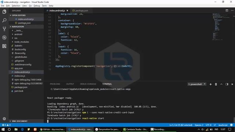The image size is (235, 132).
Task: Open the Debug menu
Action: [37, 6]
